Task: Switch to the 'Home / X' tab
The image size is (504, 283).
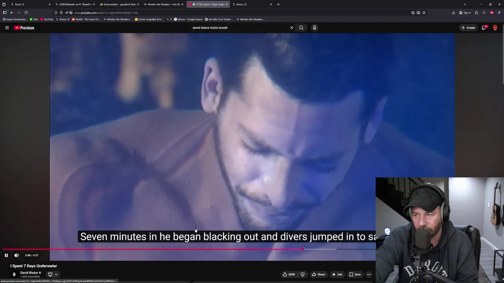Action: click(252, 4)
